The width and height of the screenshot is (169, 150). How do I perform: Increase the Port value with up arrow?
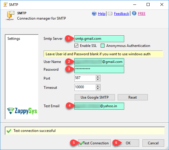tap(98, 77)
